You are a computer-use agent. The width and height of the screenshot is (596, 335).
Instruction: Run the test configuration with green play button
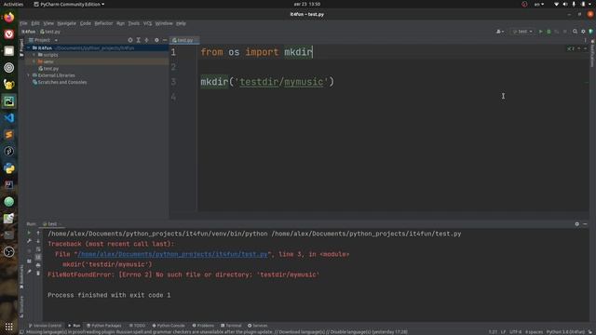click(540, 32)
